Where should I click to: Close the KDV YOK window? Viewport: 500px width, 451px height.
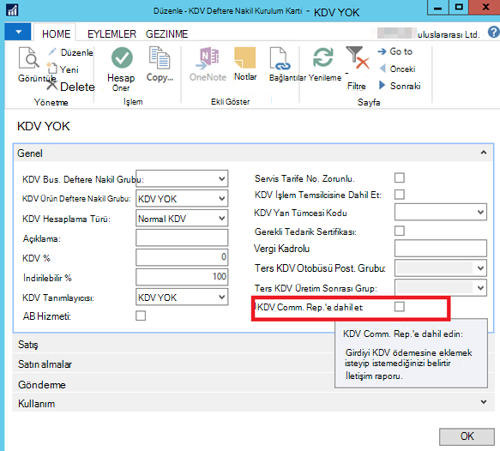485,8
